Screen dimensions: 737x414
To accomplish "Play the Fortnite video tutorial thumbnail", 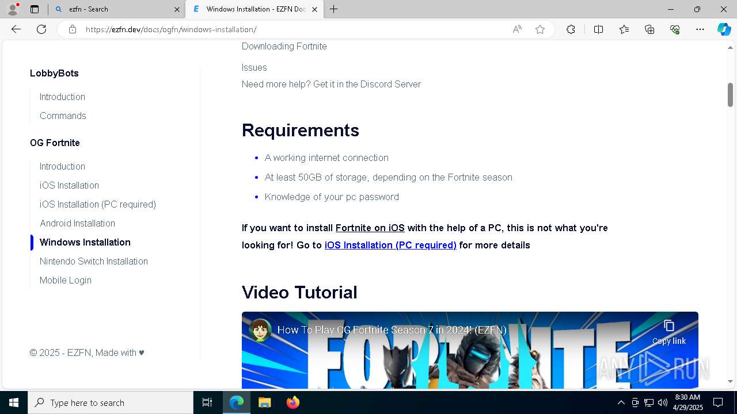I will point(470,350).
